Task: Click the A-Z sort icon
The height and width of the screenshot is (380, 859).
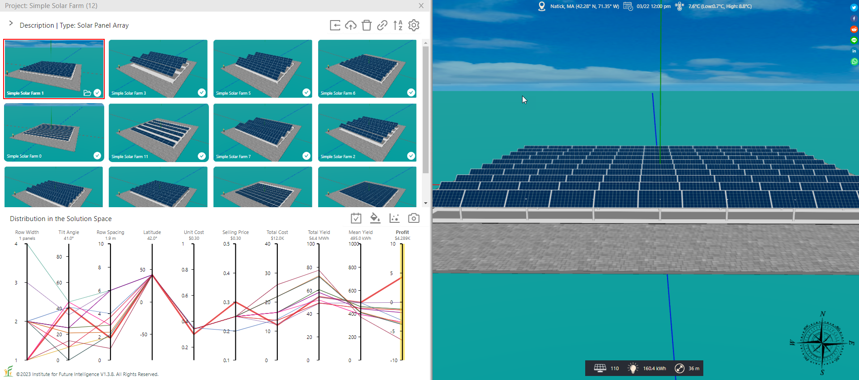Action: tap(398, 25)
